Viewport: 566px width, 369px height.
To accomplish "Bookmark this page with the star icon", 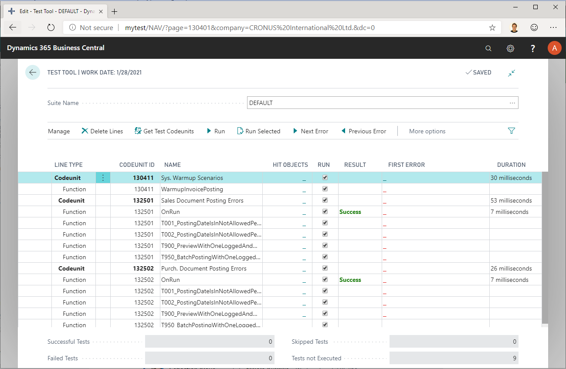I will pos(492,27).
